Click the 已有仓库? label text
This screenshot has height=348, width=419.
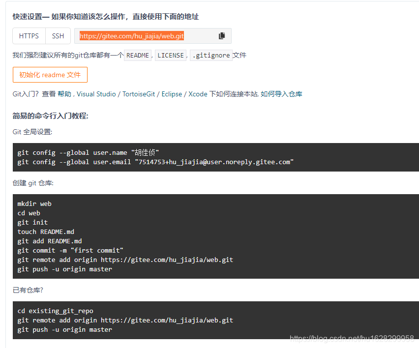click(28, 290)
